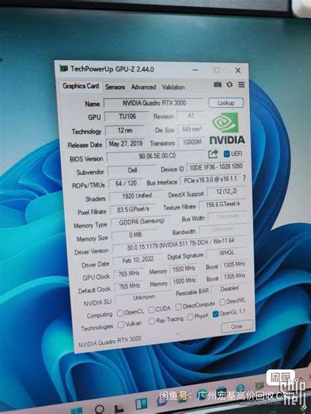
Task: Close the GPU-Z window with X
Action: 238,70
